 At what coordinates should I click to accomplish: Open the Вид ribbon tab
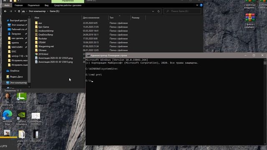coord(46,5)
